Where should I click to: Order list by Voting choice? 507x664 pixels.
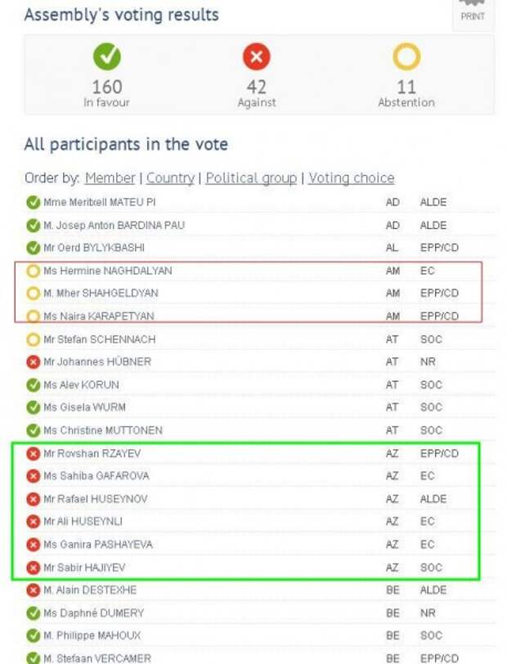351,178
